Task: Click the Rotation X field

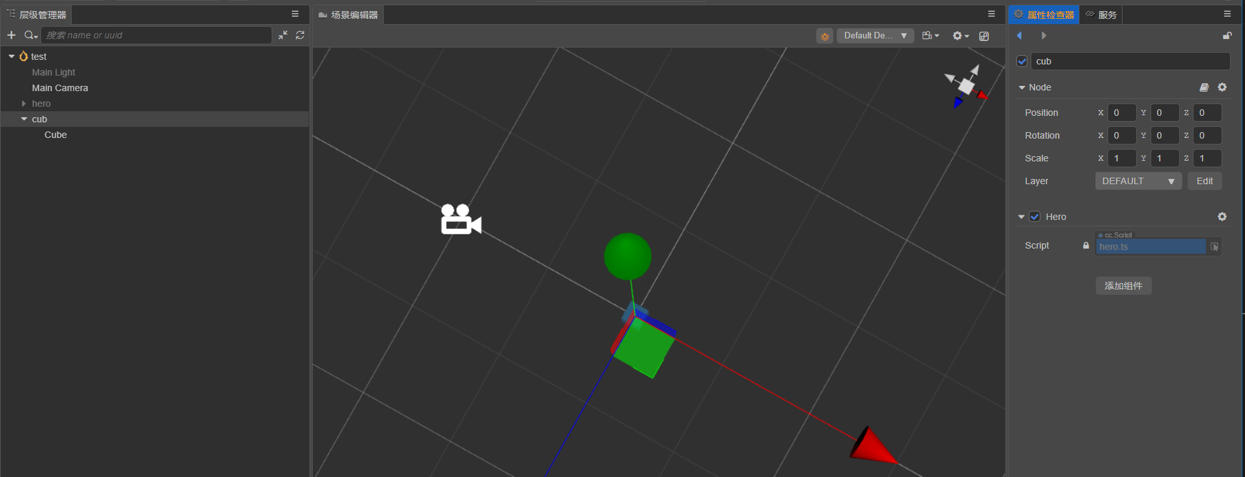Action: [1122, 135]
